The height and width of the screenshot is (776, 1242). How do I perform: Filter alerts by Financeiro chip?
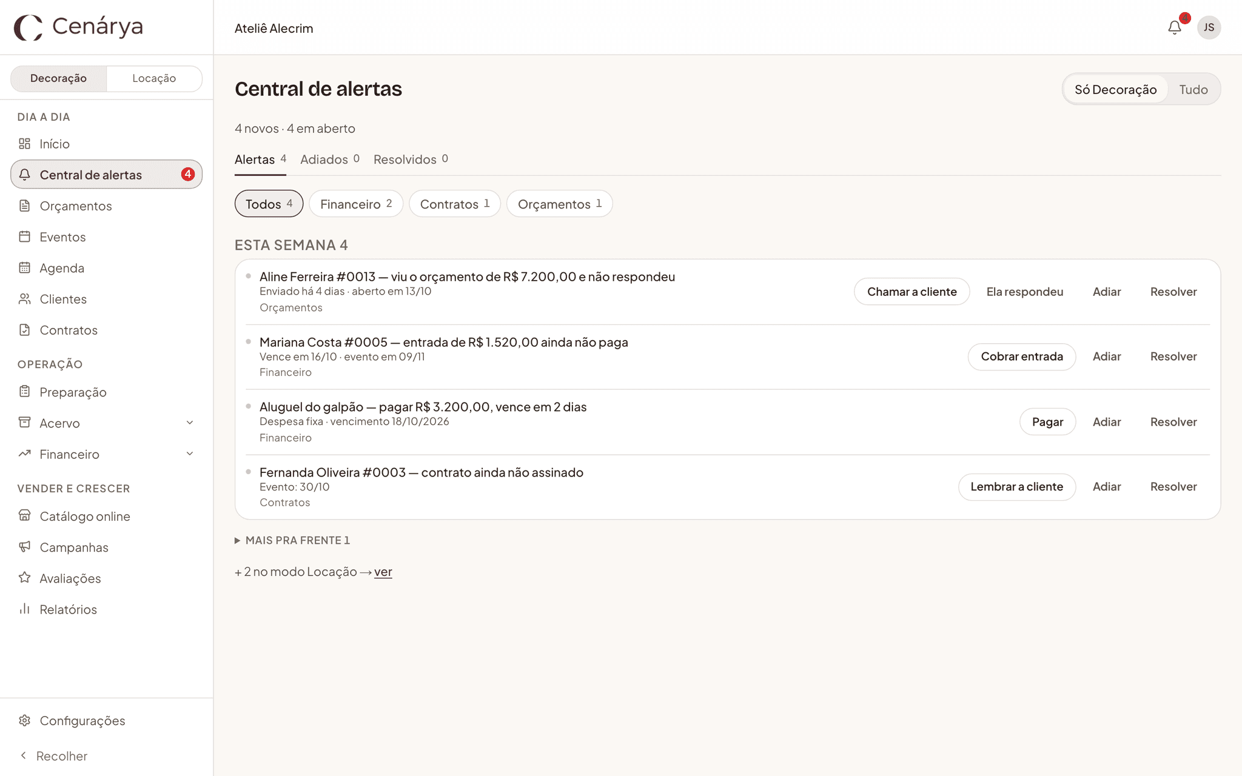pos(356,204)
